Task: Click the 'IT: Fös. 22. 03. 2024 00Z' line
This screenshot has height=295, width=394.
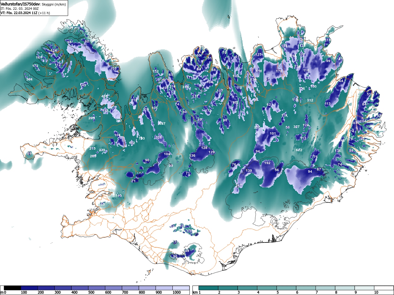Action: click(20, 9)
